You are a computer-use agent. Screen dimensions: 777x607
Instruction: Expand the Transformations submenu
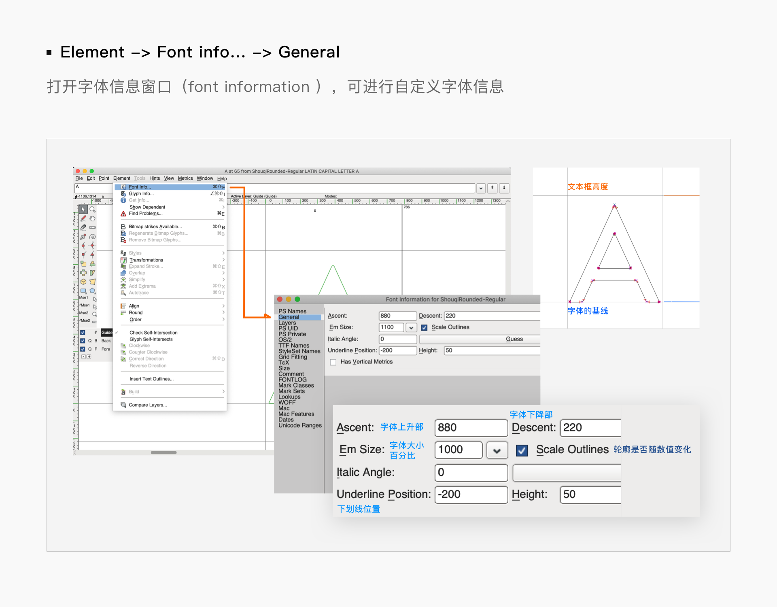170,260
